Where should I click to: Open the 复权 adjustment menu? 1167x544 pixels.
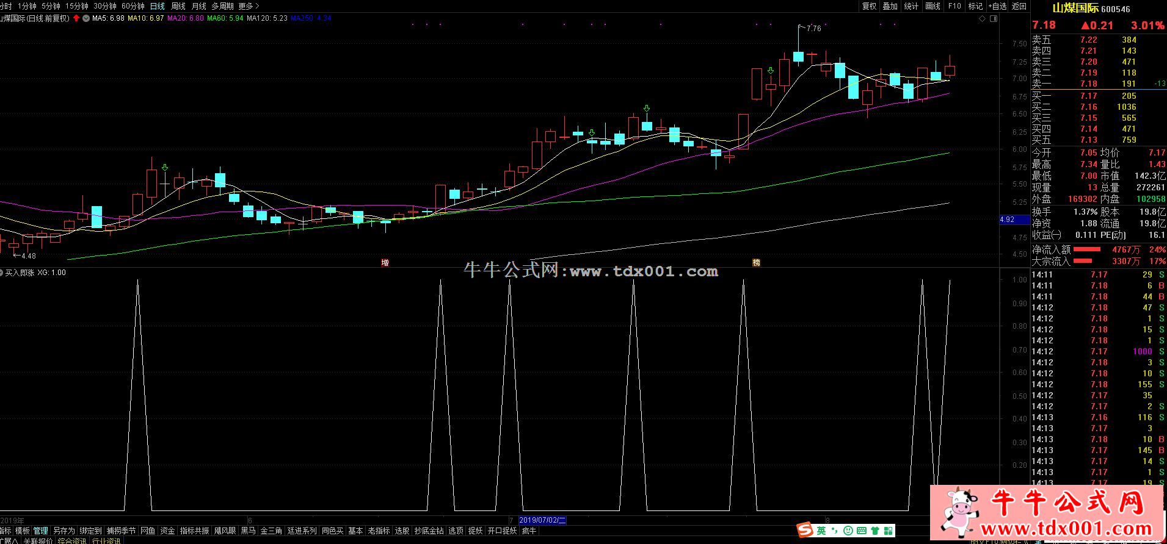tap(870, 6)
